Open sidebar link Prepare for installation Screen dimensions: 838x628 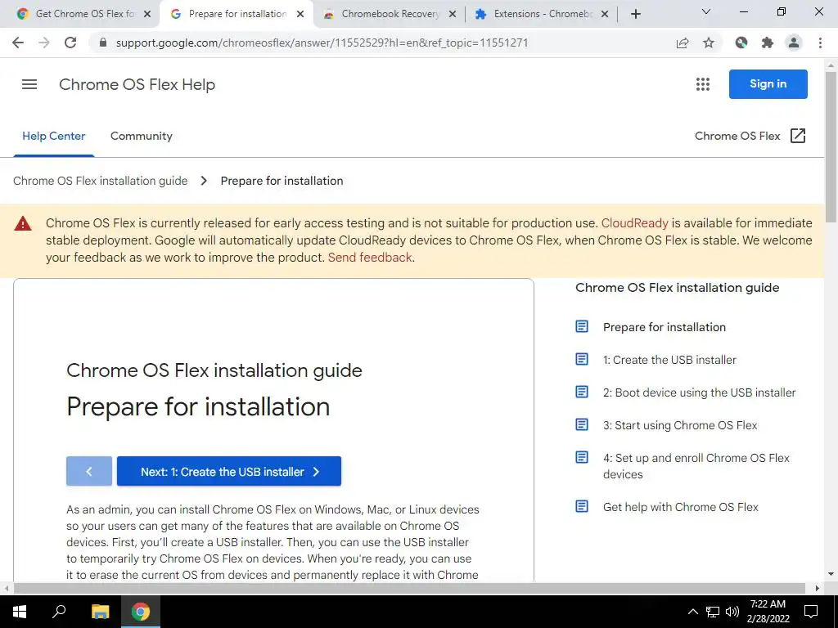pyautogui.click(x=665, y=327)
